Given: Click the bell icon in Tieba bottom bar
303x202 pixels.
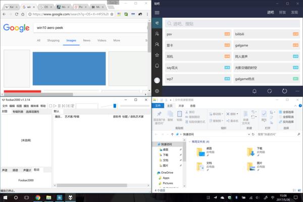Looking at the screenshot, I should click(255, 91).
